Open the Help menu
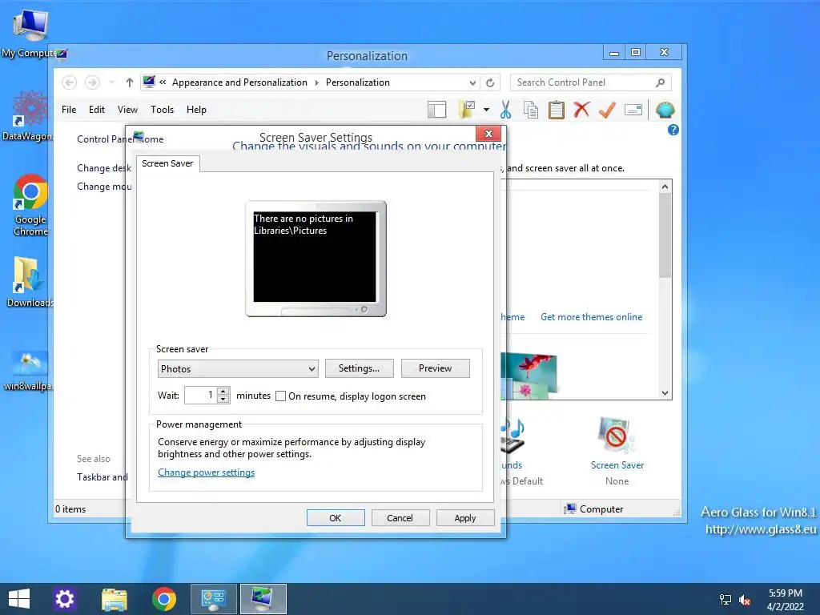Viewport: 820px width, 615px height. [x=197, y=109]
